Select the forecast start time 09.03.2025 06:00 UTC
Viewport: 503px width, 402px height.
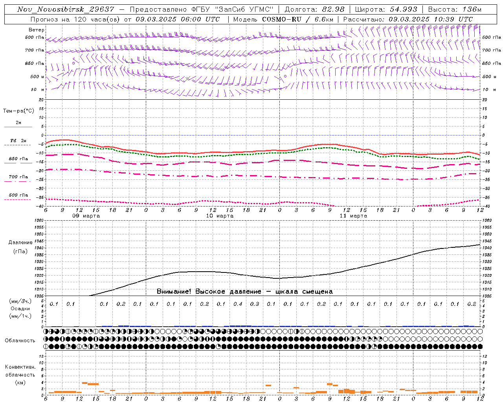point(178,19)
